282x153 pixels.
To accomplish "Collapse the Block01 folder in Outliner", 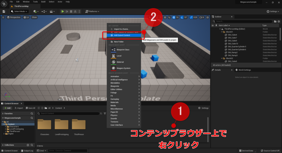I will pyautogui.click(x=222, y=32).
